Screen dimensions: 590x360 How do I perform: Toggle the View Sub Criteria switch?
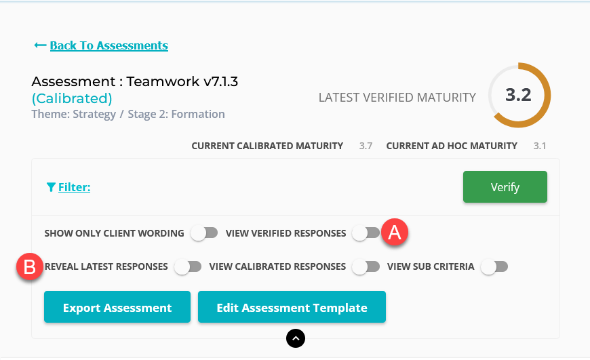click(x=494, y=266)
